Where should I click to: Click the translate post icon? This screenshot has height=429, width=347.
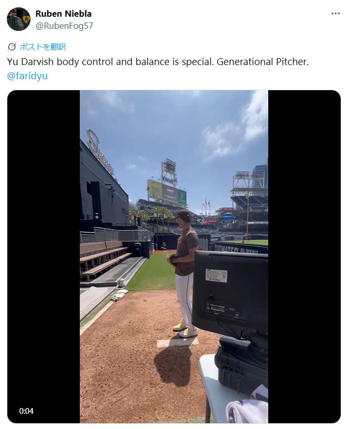(12, 47)
